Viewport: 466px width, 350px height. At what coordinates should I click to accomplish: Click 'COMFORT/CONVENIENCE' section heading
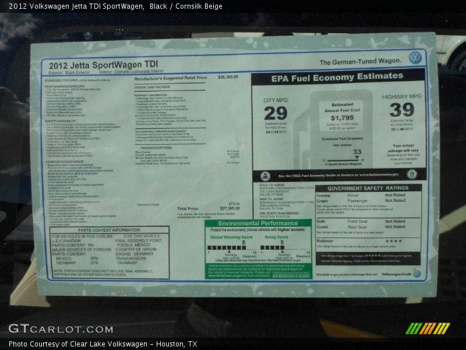65,162
